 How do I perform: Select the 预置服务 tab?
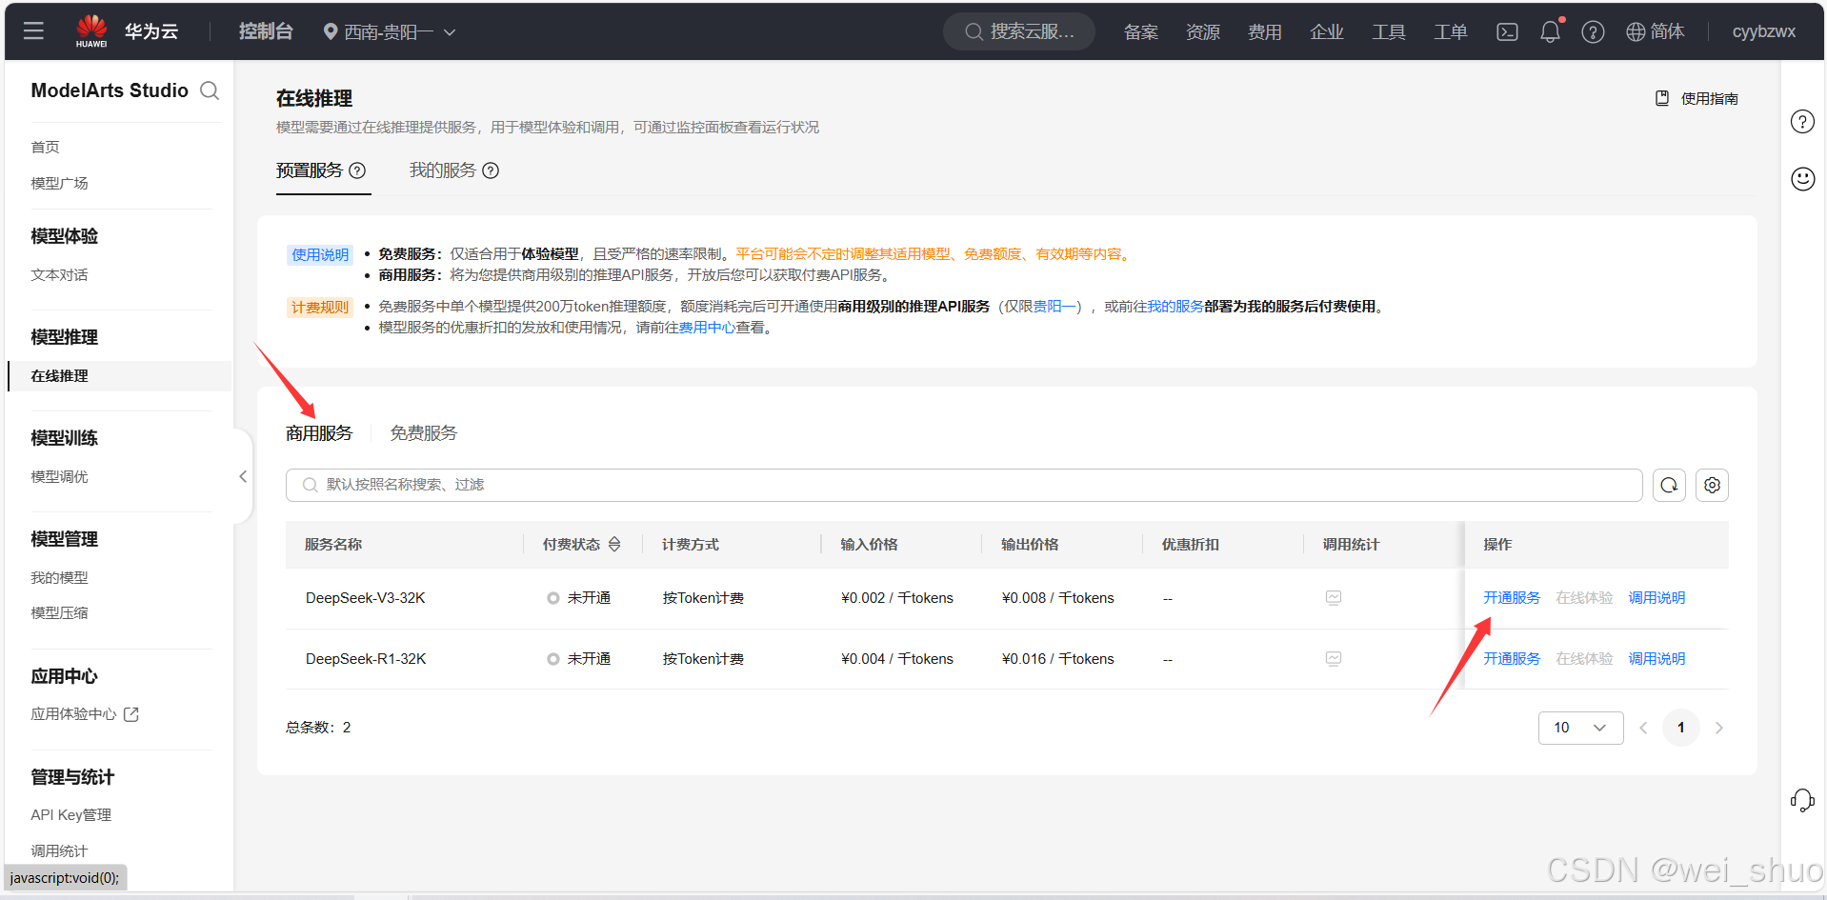310,170
